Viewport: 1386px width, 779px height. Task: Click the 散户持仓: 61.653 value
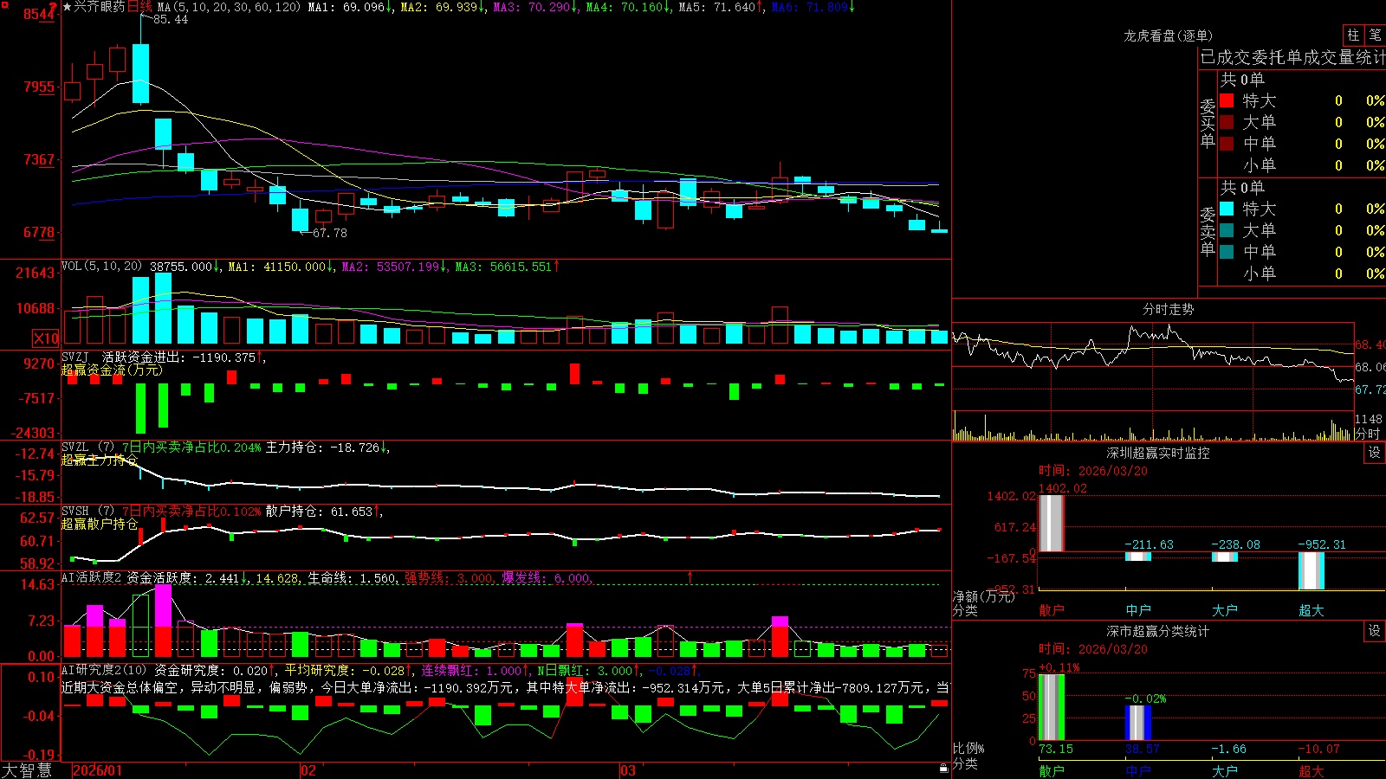point(320,512)
